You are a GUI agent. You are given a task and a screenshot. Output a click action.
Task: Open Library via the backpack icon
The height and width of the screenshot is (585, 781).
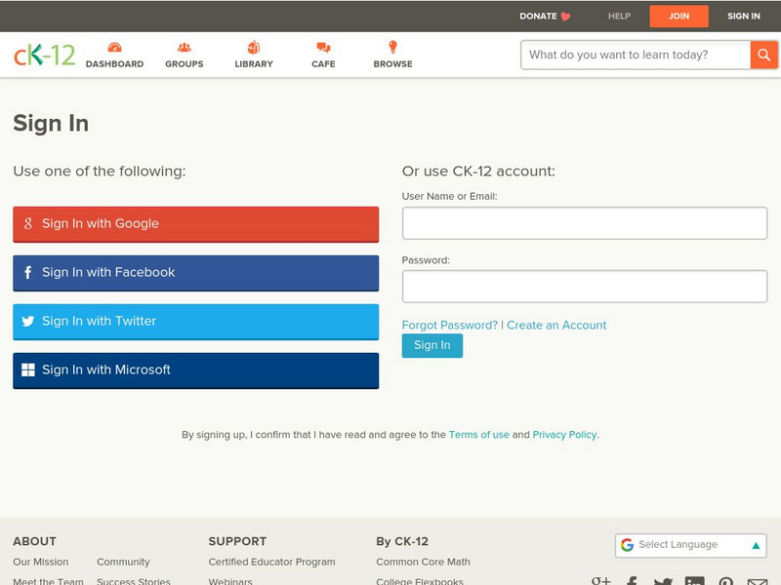(254, 47)
